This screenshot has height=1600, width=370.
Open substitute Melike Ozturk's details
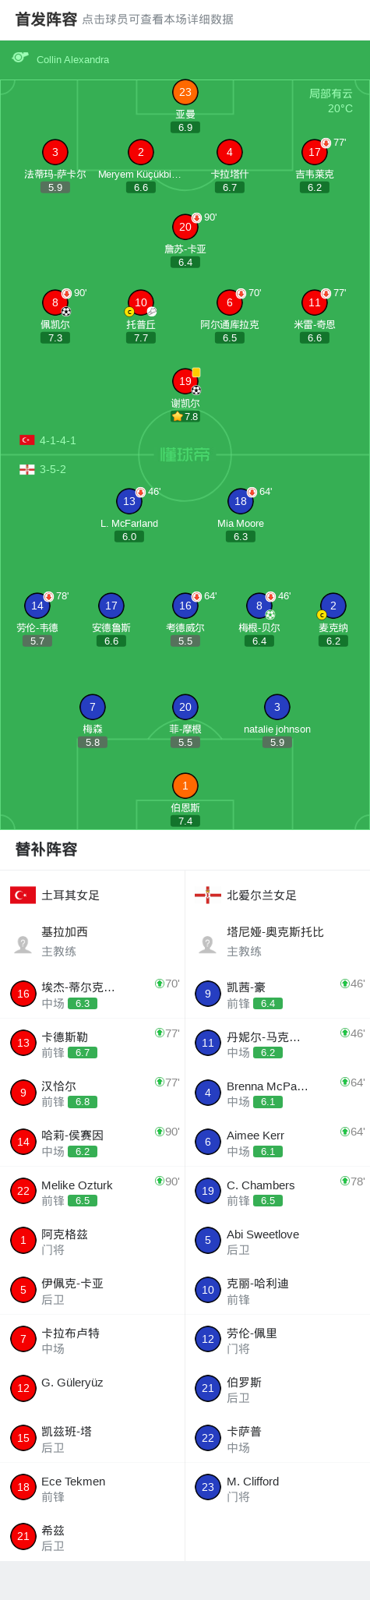(x=93, y=1192)
